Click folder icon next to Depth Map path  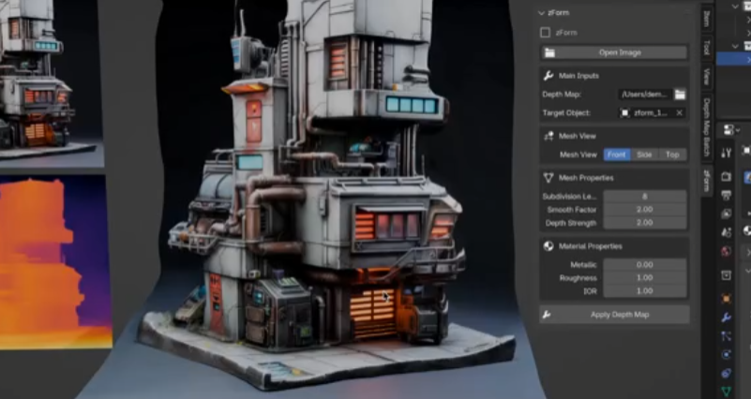681,95
